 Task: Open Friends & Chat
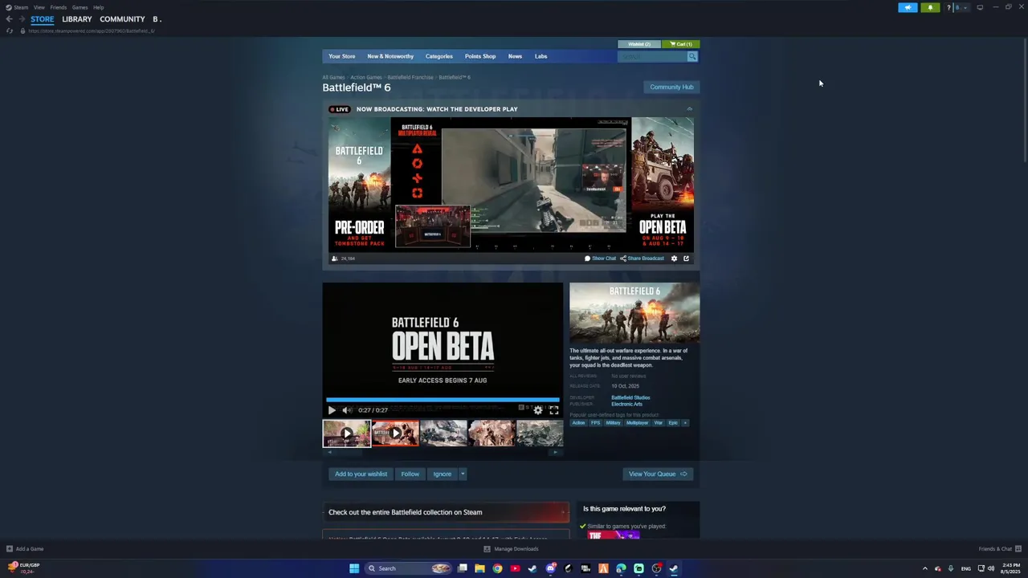pyautogui.click(x=1000, y=549)
